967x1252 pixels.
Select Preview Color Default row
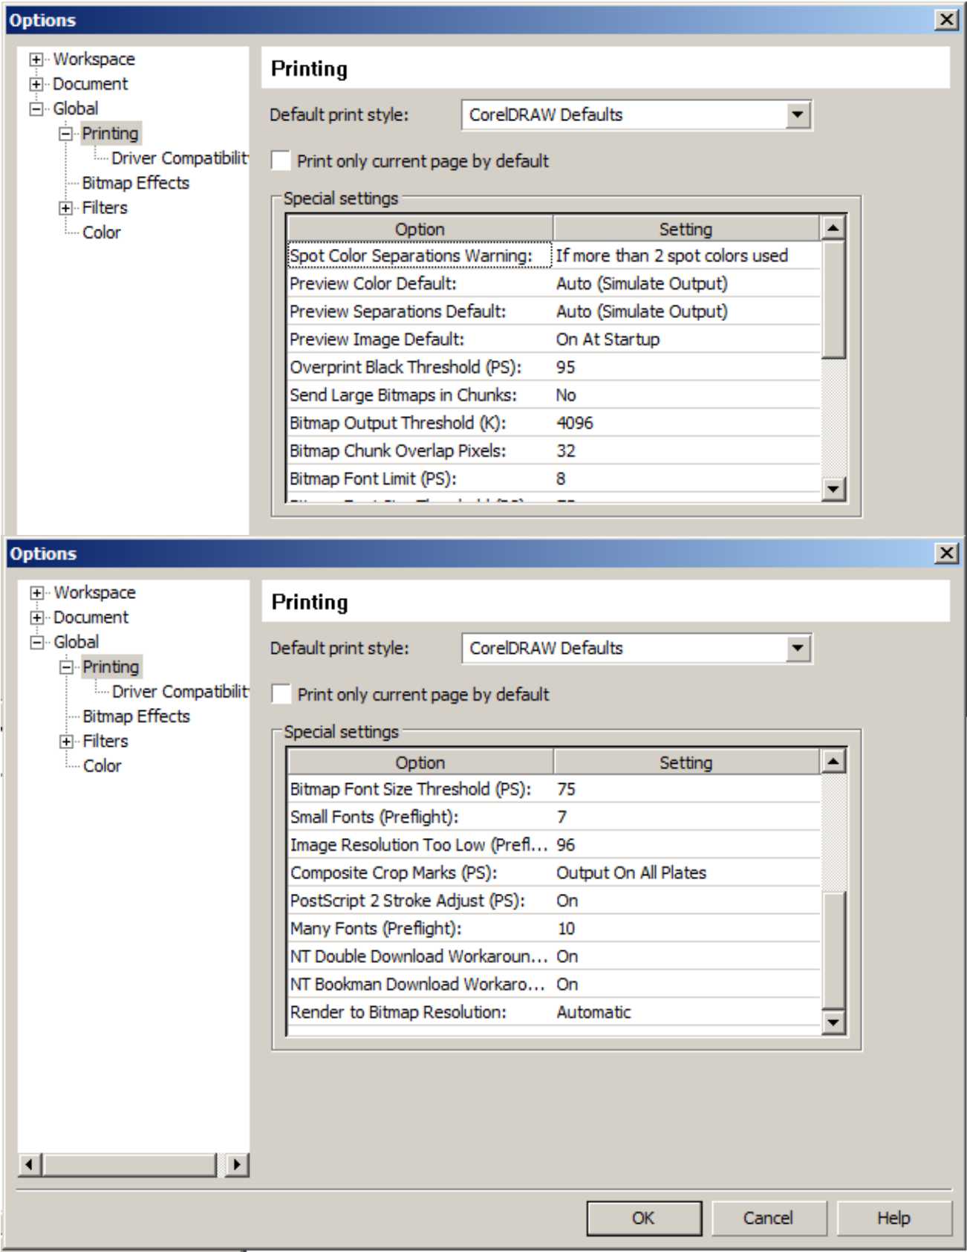[554, 284]
